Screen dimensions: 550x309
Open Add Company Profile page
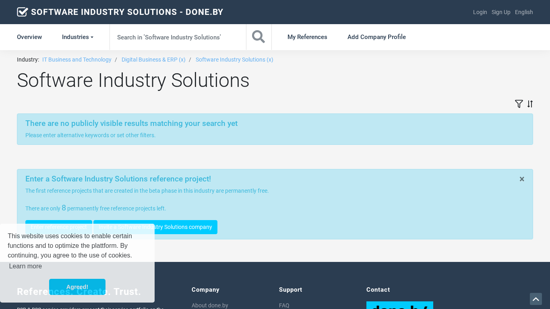376,37
